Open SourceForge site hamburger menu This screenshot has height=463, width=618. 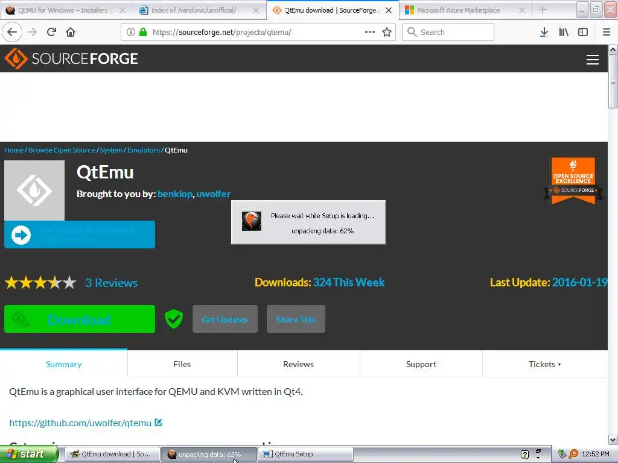(593, 60)
